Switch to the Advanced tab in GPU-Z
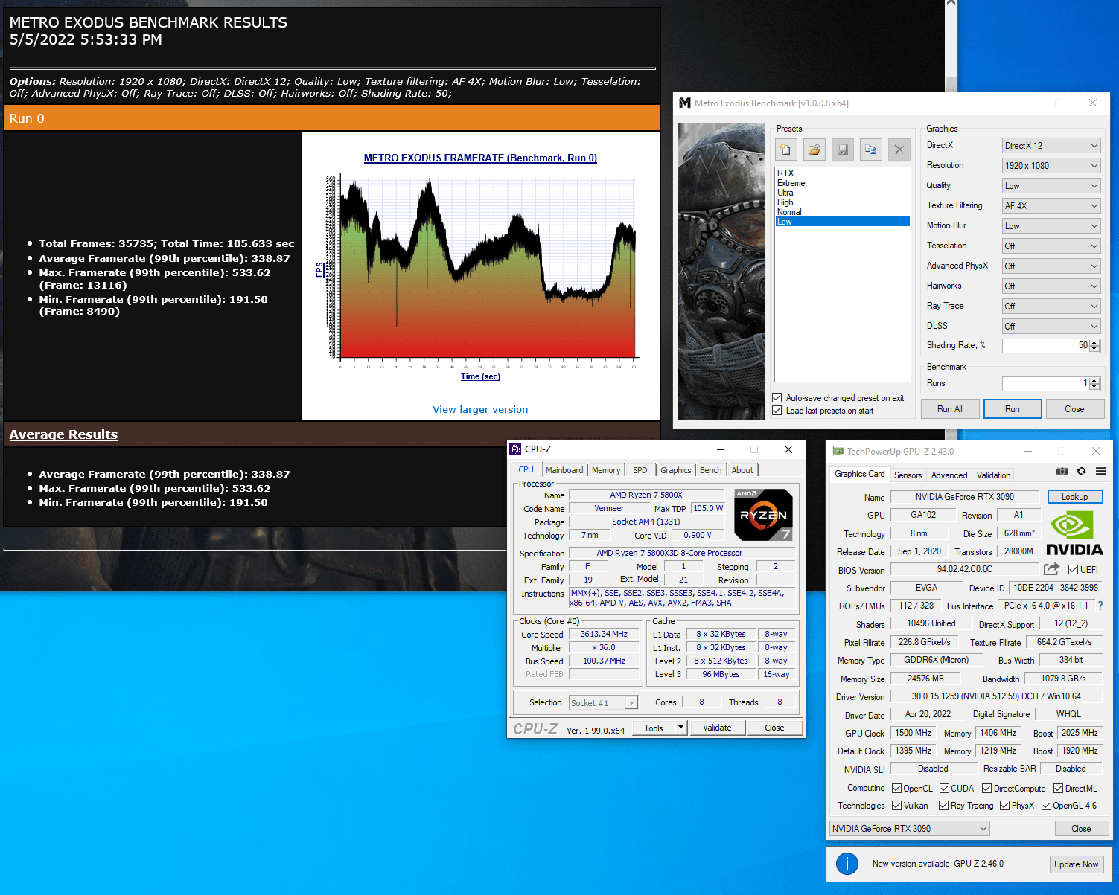 949,475
